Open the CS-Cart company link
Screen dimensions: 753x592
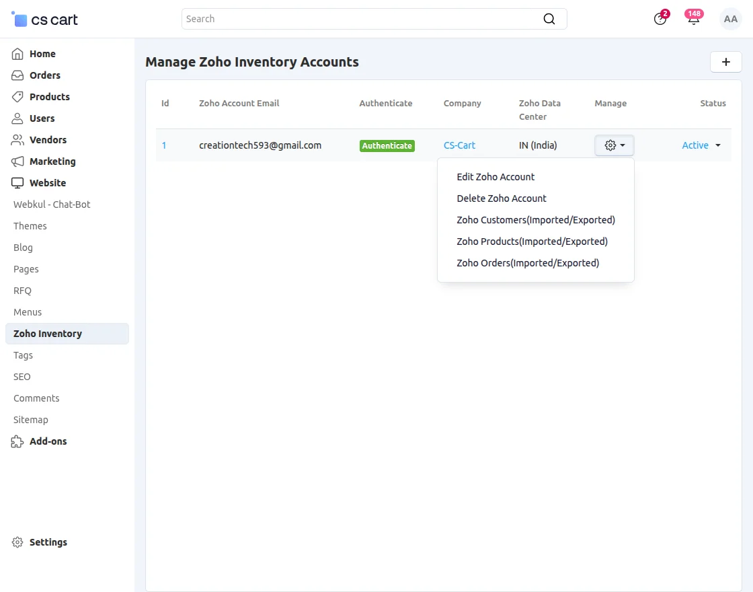pos(459,145)
